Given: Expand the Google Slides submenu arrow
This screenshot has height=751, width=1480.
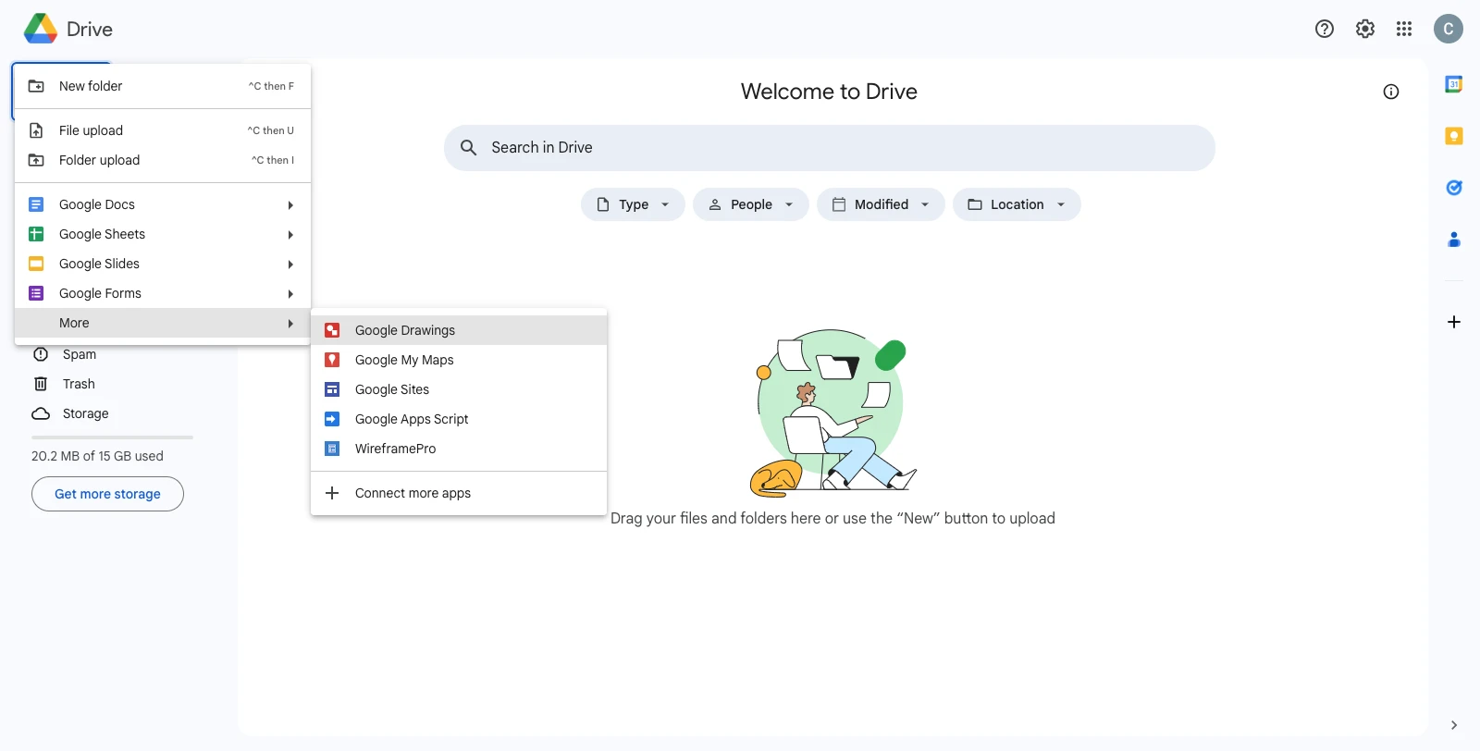Looking at the screenshot, I should (290, 265).
